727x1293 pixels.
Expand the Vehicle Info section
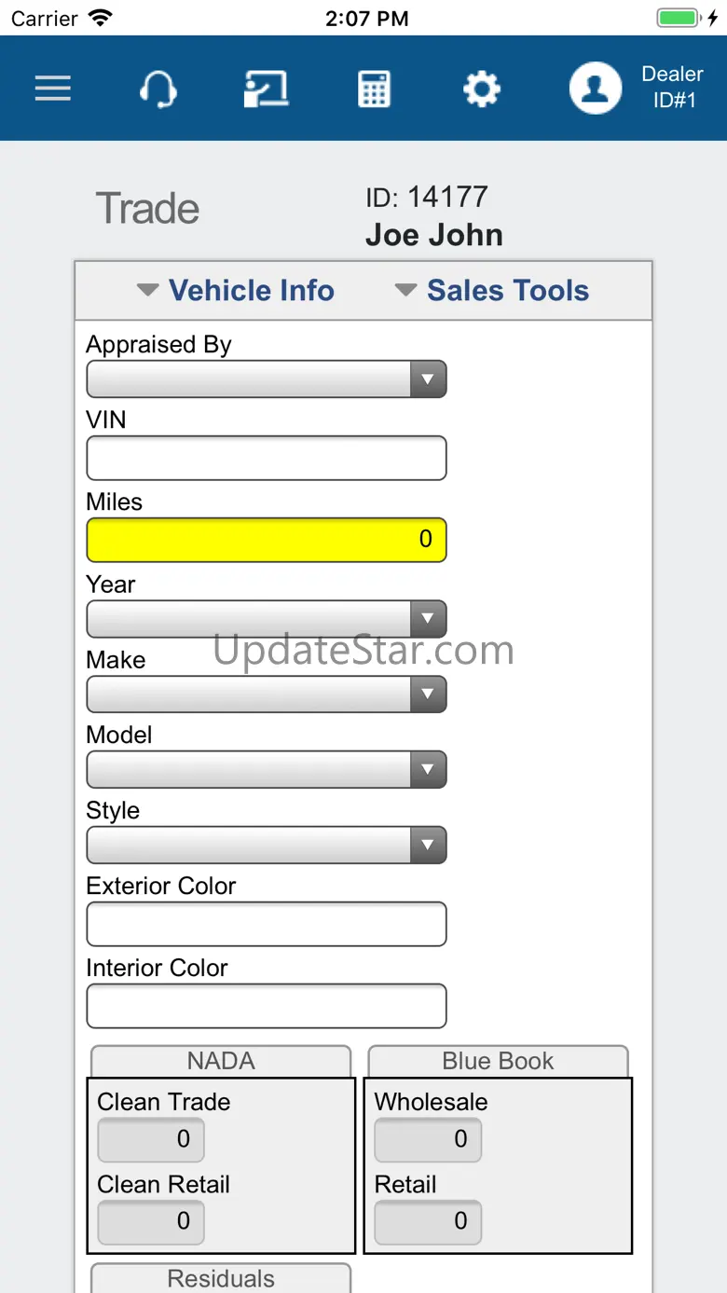pyautogui.click(x=236, y=291)
